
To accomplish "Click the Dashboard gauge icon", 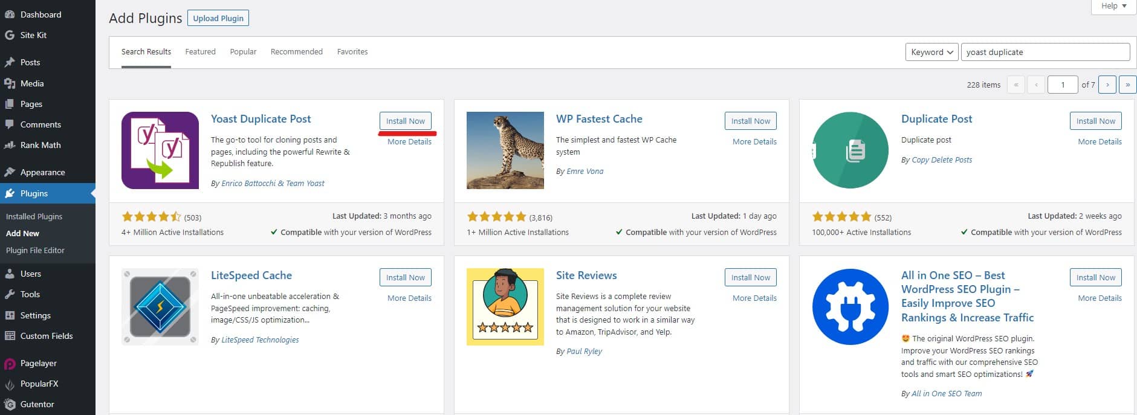I will [x=10, y=14].
